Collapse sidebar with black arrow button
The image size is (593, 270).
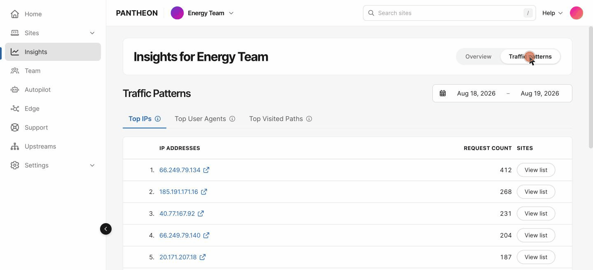tap(106, 229)
